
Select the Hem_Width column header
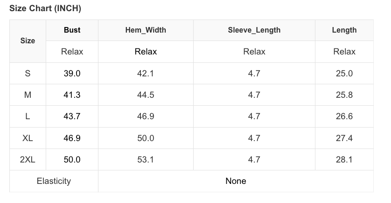146,30
